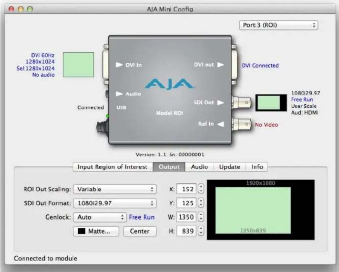339x272 pixels.
Task: Click the 'Model ROI' label
Action: point(170,113)
